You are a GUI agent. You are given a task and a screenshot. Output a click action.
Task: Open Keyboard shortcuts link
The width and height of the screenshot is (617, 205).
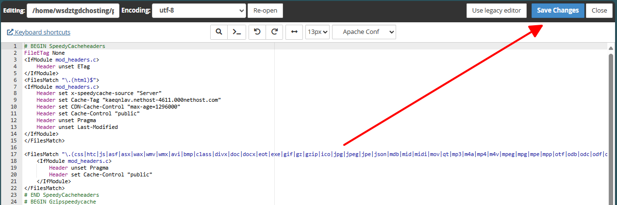click(x=39, y=32)
